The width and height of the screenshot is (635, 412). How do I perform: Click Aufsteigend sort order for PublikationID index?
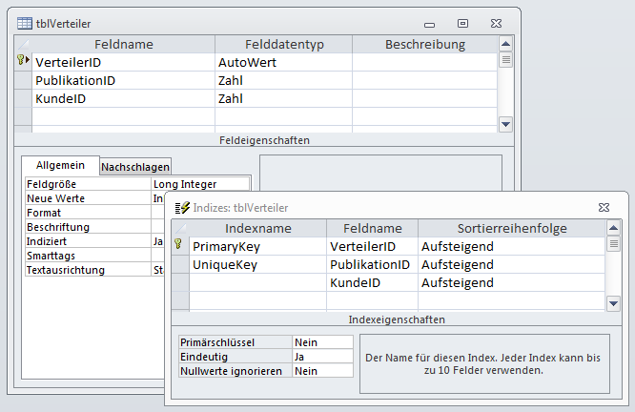coord(511,264)
